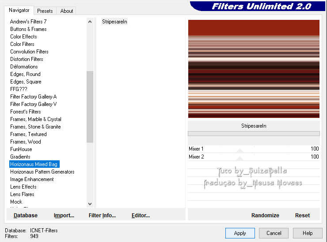Select Horizonaus Mixed Bag category
Viewport: 327px width, 242px height.
coord(34,164)
